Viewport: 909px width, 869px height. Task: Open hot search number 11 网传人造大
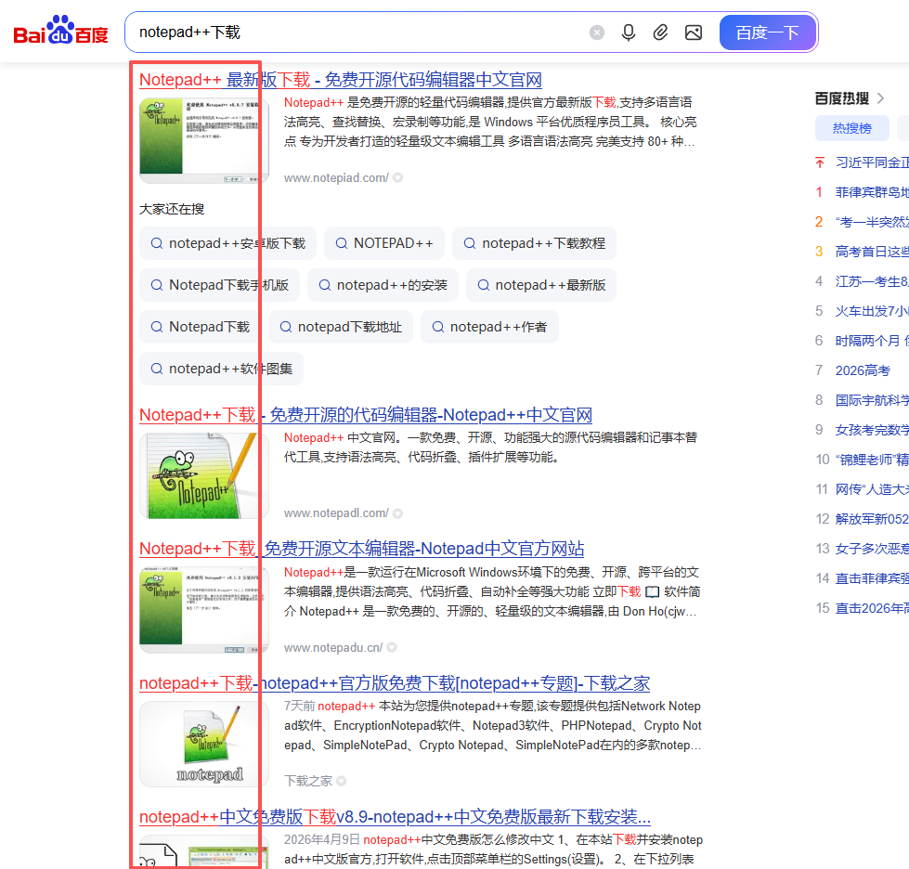(872, 489)
